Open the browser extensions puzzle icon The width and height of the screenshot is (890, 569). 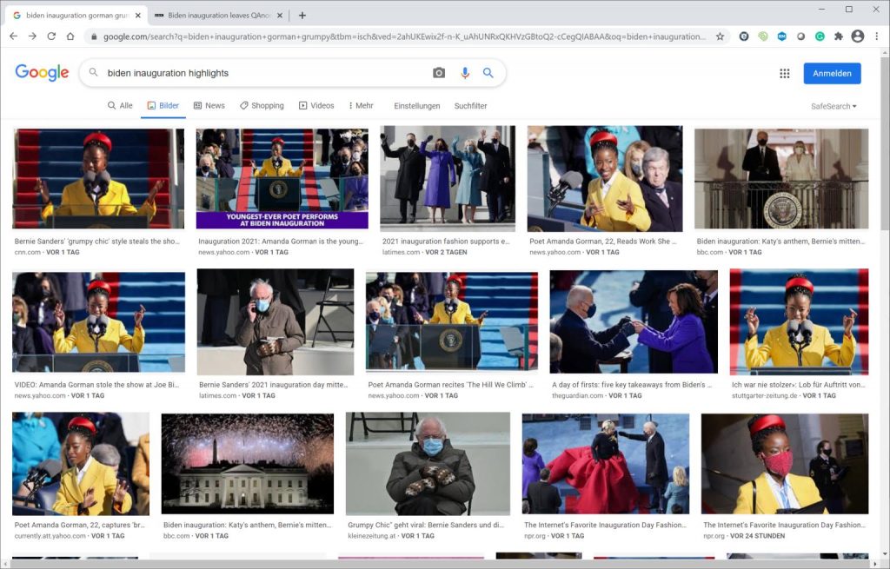(x=839, y=36)
